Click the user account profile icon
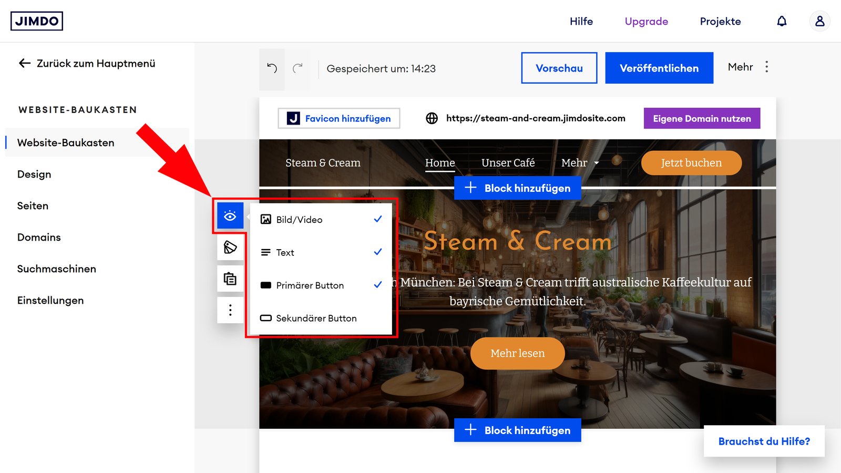Screen dimensions: 841x473 [x=819, y=21]
